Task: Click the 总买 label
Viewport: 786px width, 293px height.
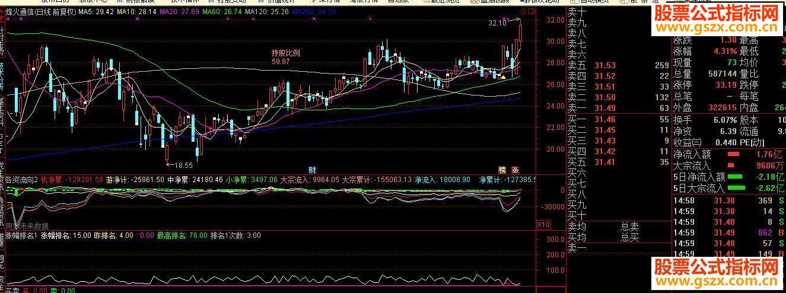Action: pyautogui.click(x=630, y=237)
